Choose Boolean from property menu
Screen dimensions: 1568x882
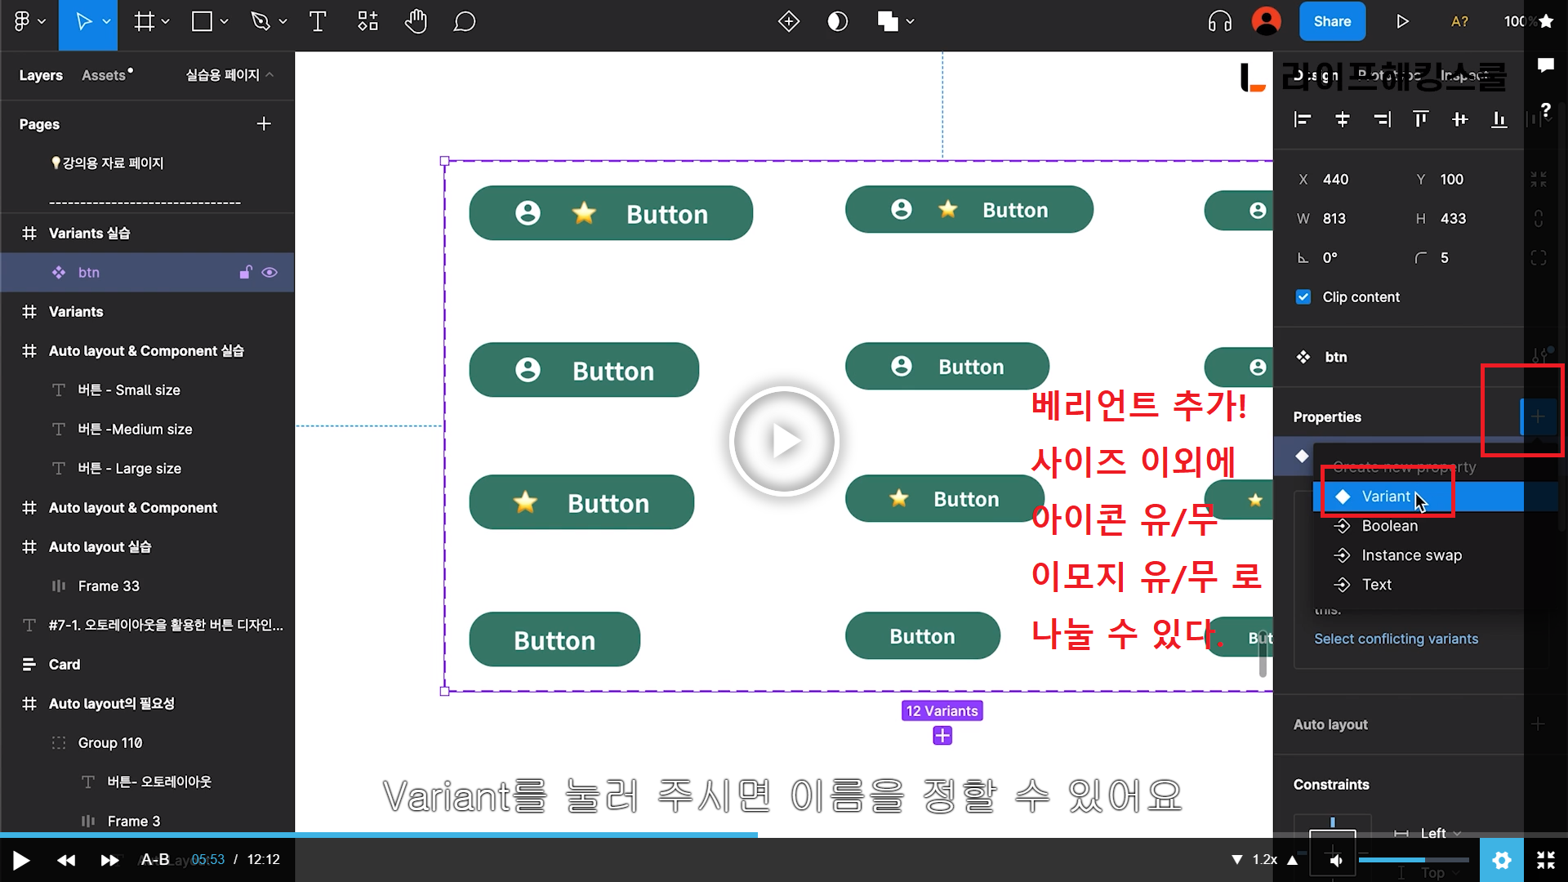1389,526
